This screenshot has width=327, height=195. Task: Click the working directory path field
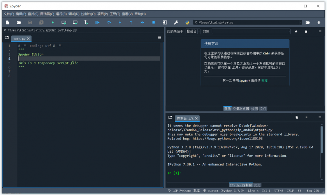pos(246,22)
